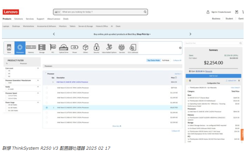Click the Price info help icon
This screenshot has width=249, height=157.
[x=176, y=78]
